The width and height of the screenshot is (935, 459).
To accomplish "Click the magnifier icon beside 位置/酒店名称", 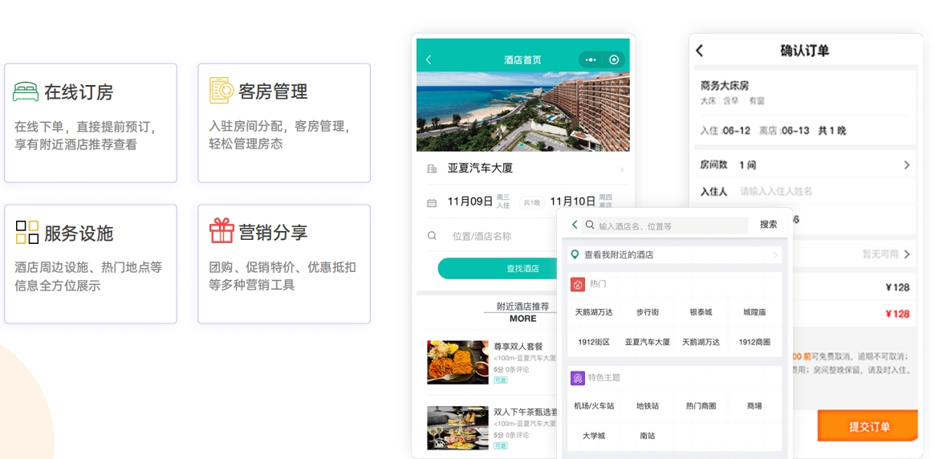I will click(433, 236).
